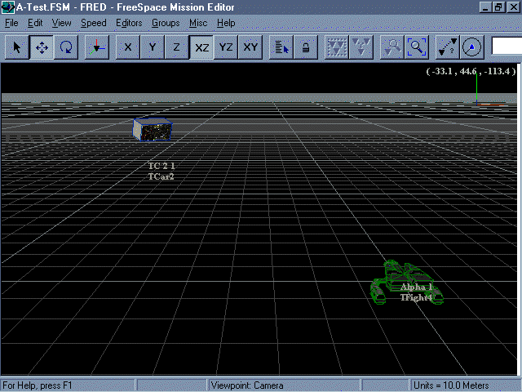Open the Groups menu

[x=166, y=23]
